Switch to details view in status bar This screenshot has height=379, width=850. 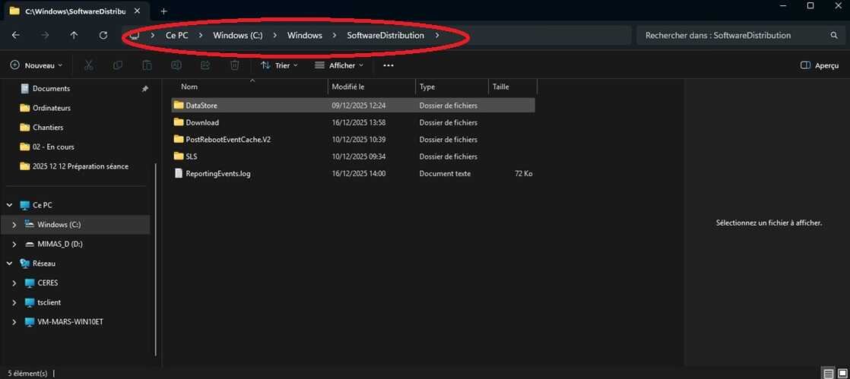pyautogui.click(x=828, y=373)
